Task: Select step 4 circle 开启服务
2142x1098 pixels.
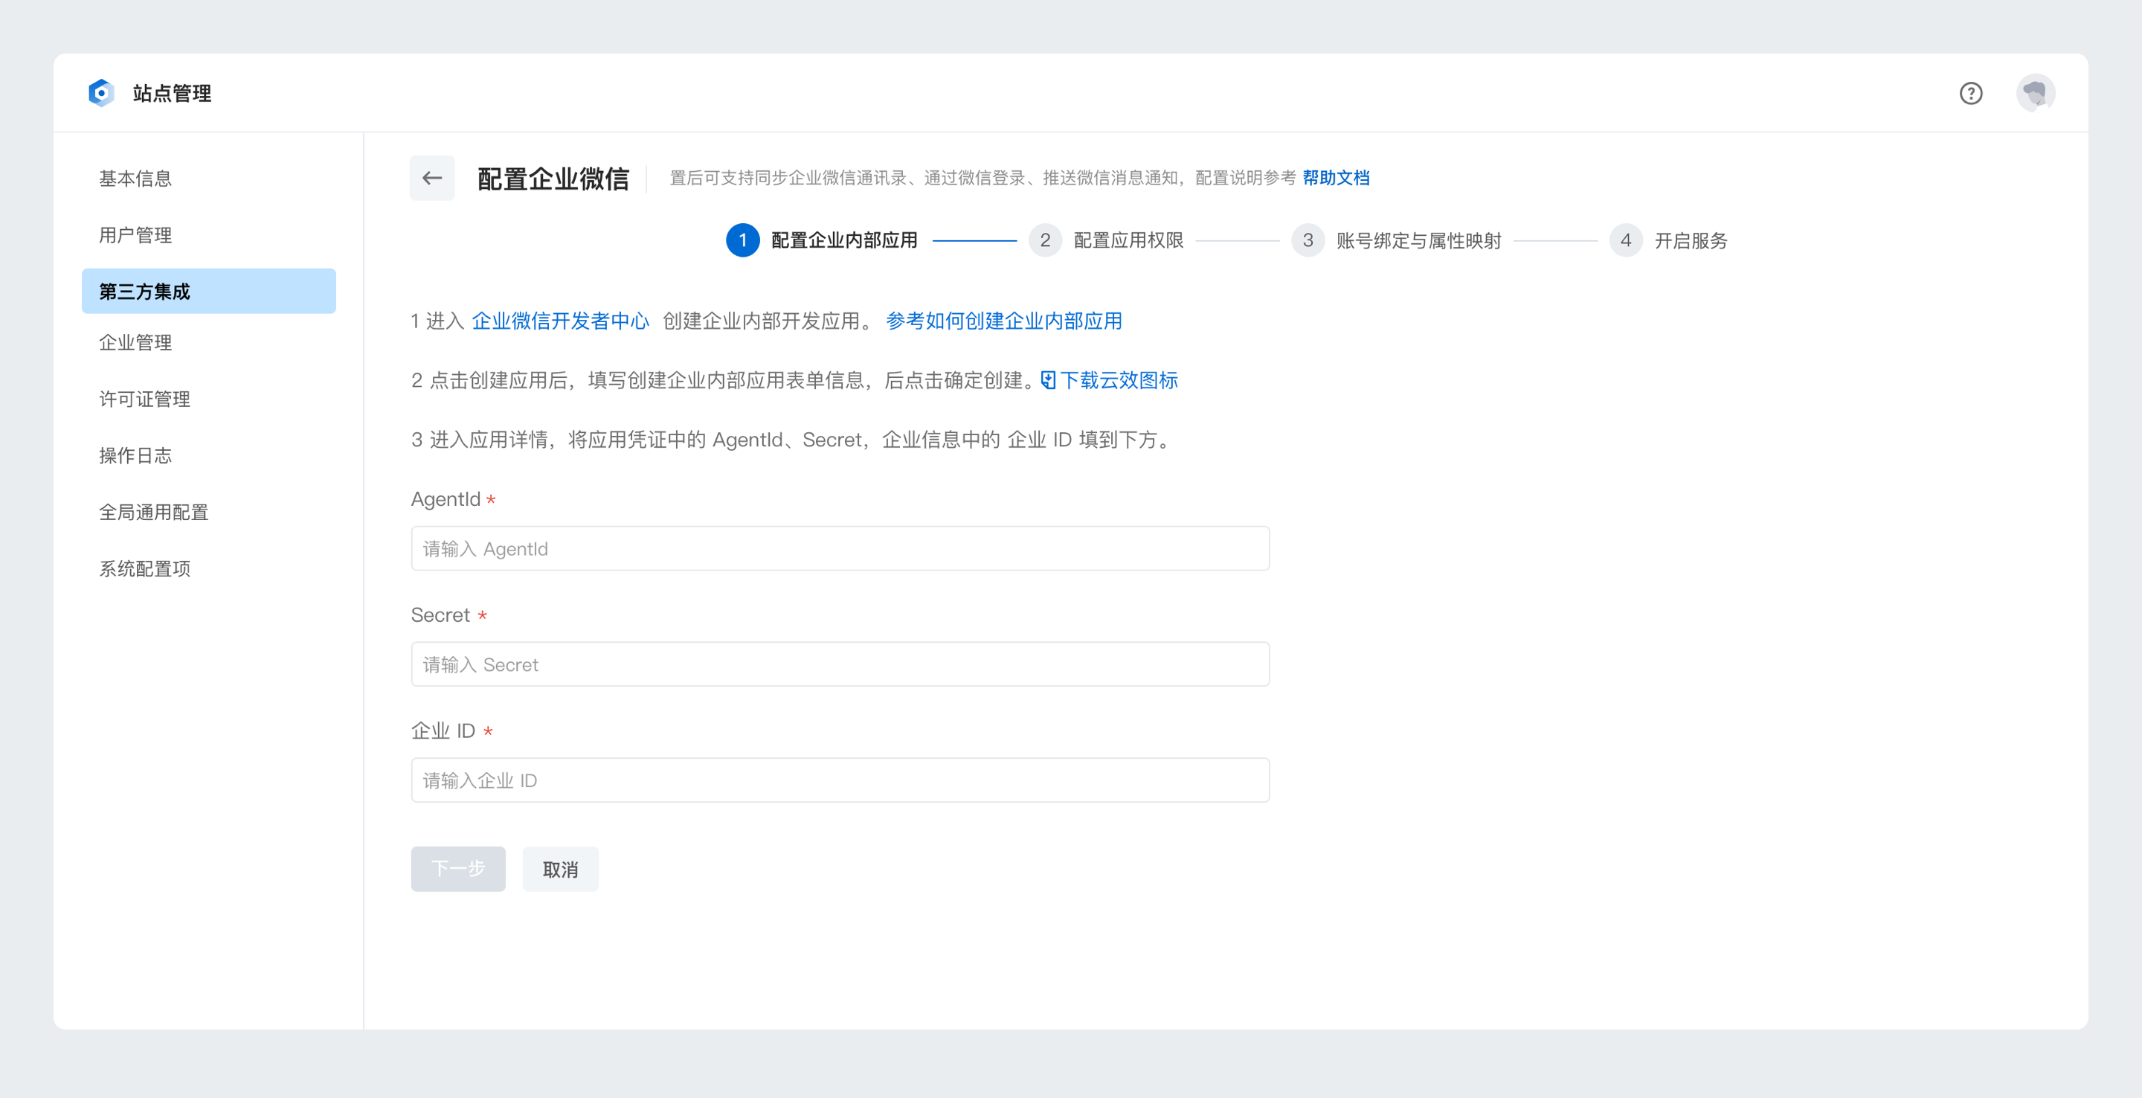Action: (x=1625, y=240)
